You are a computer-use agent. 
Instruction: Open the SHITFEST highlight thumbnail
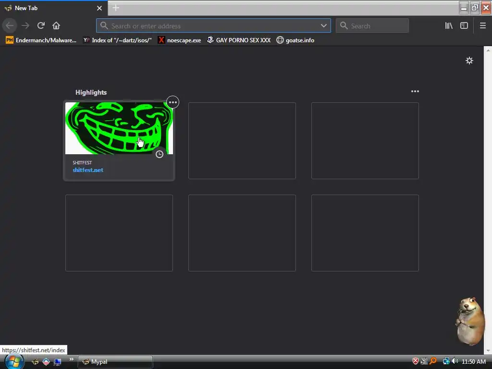tap(119, 128)
